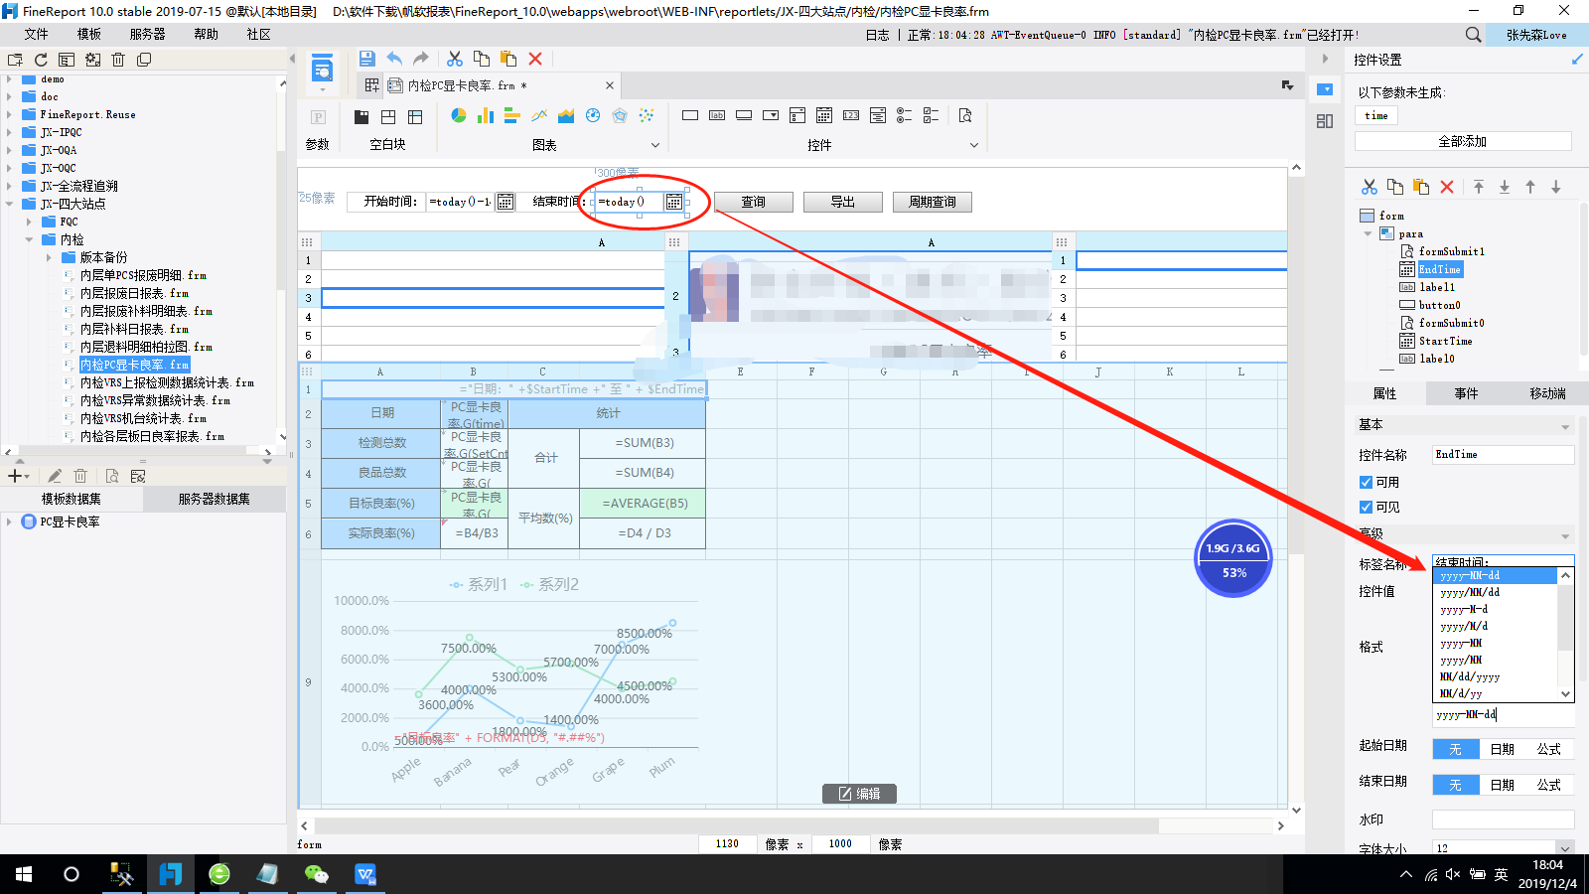This screenshot has width=1589, height=894.
Task: Expand the JX-IPQC folder
Action: (x=9, y=132)
